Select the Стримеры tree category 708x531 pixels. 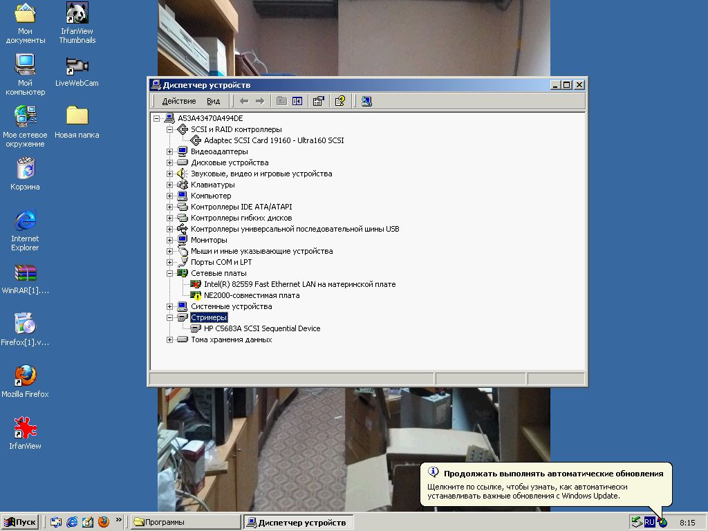[209, 317]
